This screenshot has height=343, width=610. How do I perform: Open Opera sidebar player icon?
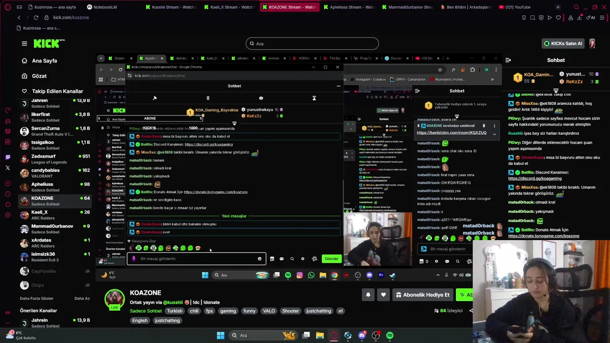point(8,183)
